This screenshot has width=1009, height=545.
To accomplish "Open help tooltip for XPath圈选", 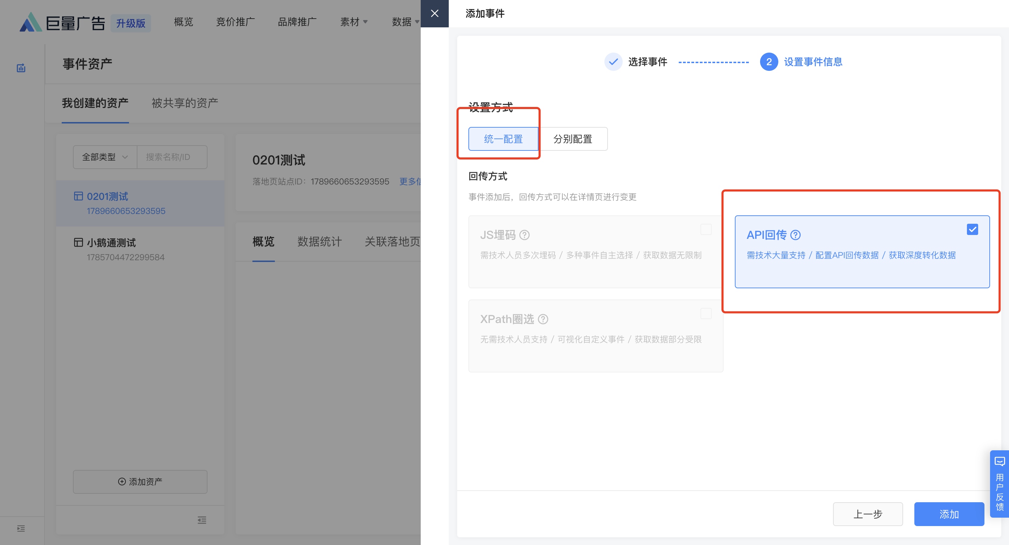I will 543,319.
